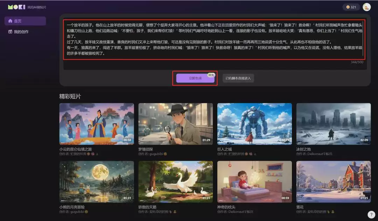Play the 神奇的枕头 video
The width and height of the screenshot is (378, 221).
coord(254,182)
